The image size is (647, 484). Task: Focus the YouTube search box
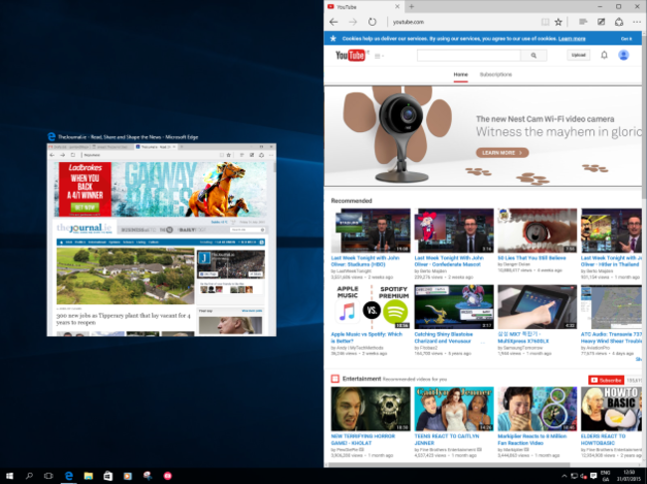click(469, 56)
